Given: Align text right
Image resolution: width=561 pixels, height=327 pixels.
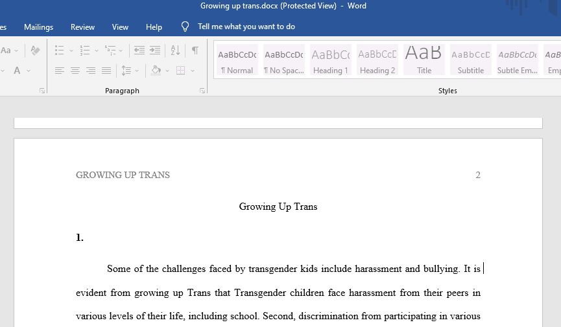Looking at the screenshot, I should 91,71.
